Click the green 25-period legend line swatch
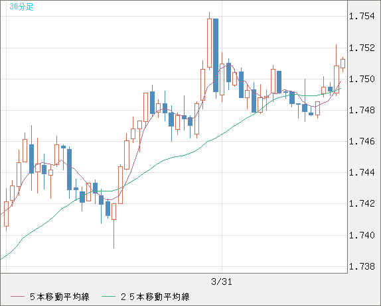Screen dimensions: 381x306 108,297
